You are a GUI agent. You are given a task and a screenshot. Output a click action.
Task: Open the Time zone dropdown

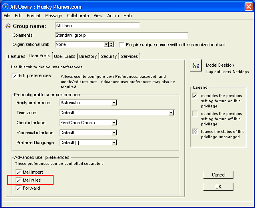click(171, 113)
